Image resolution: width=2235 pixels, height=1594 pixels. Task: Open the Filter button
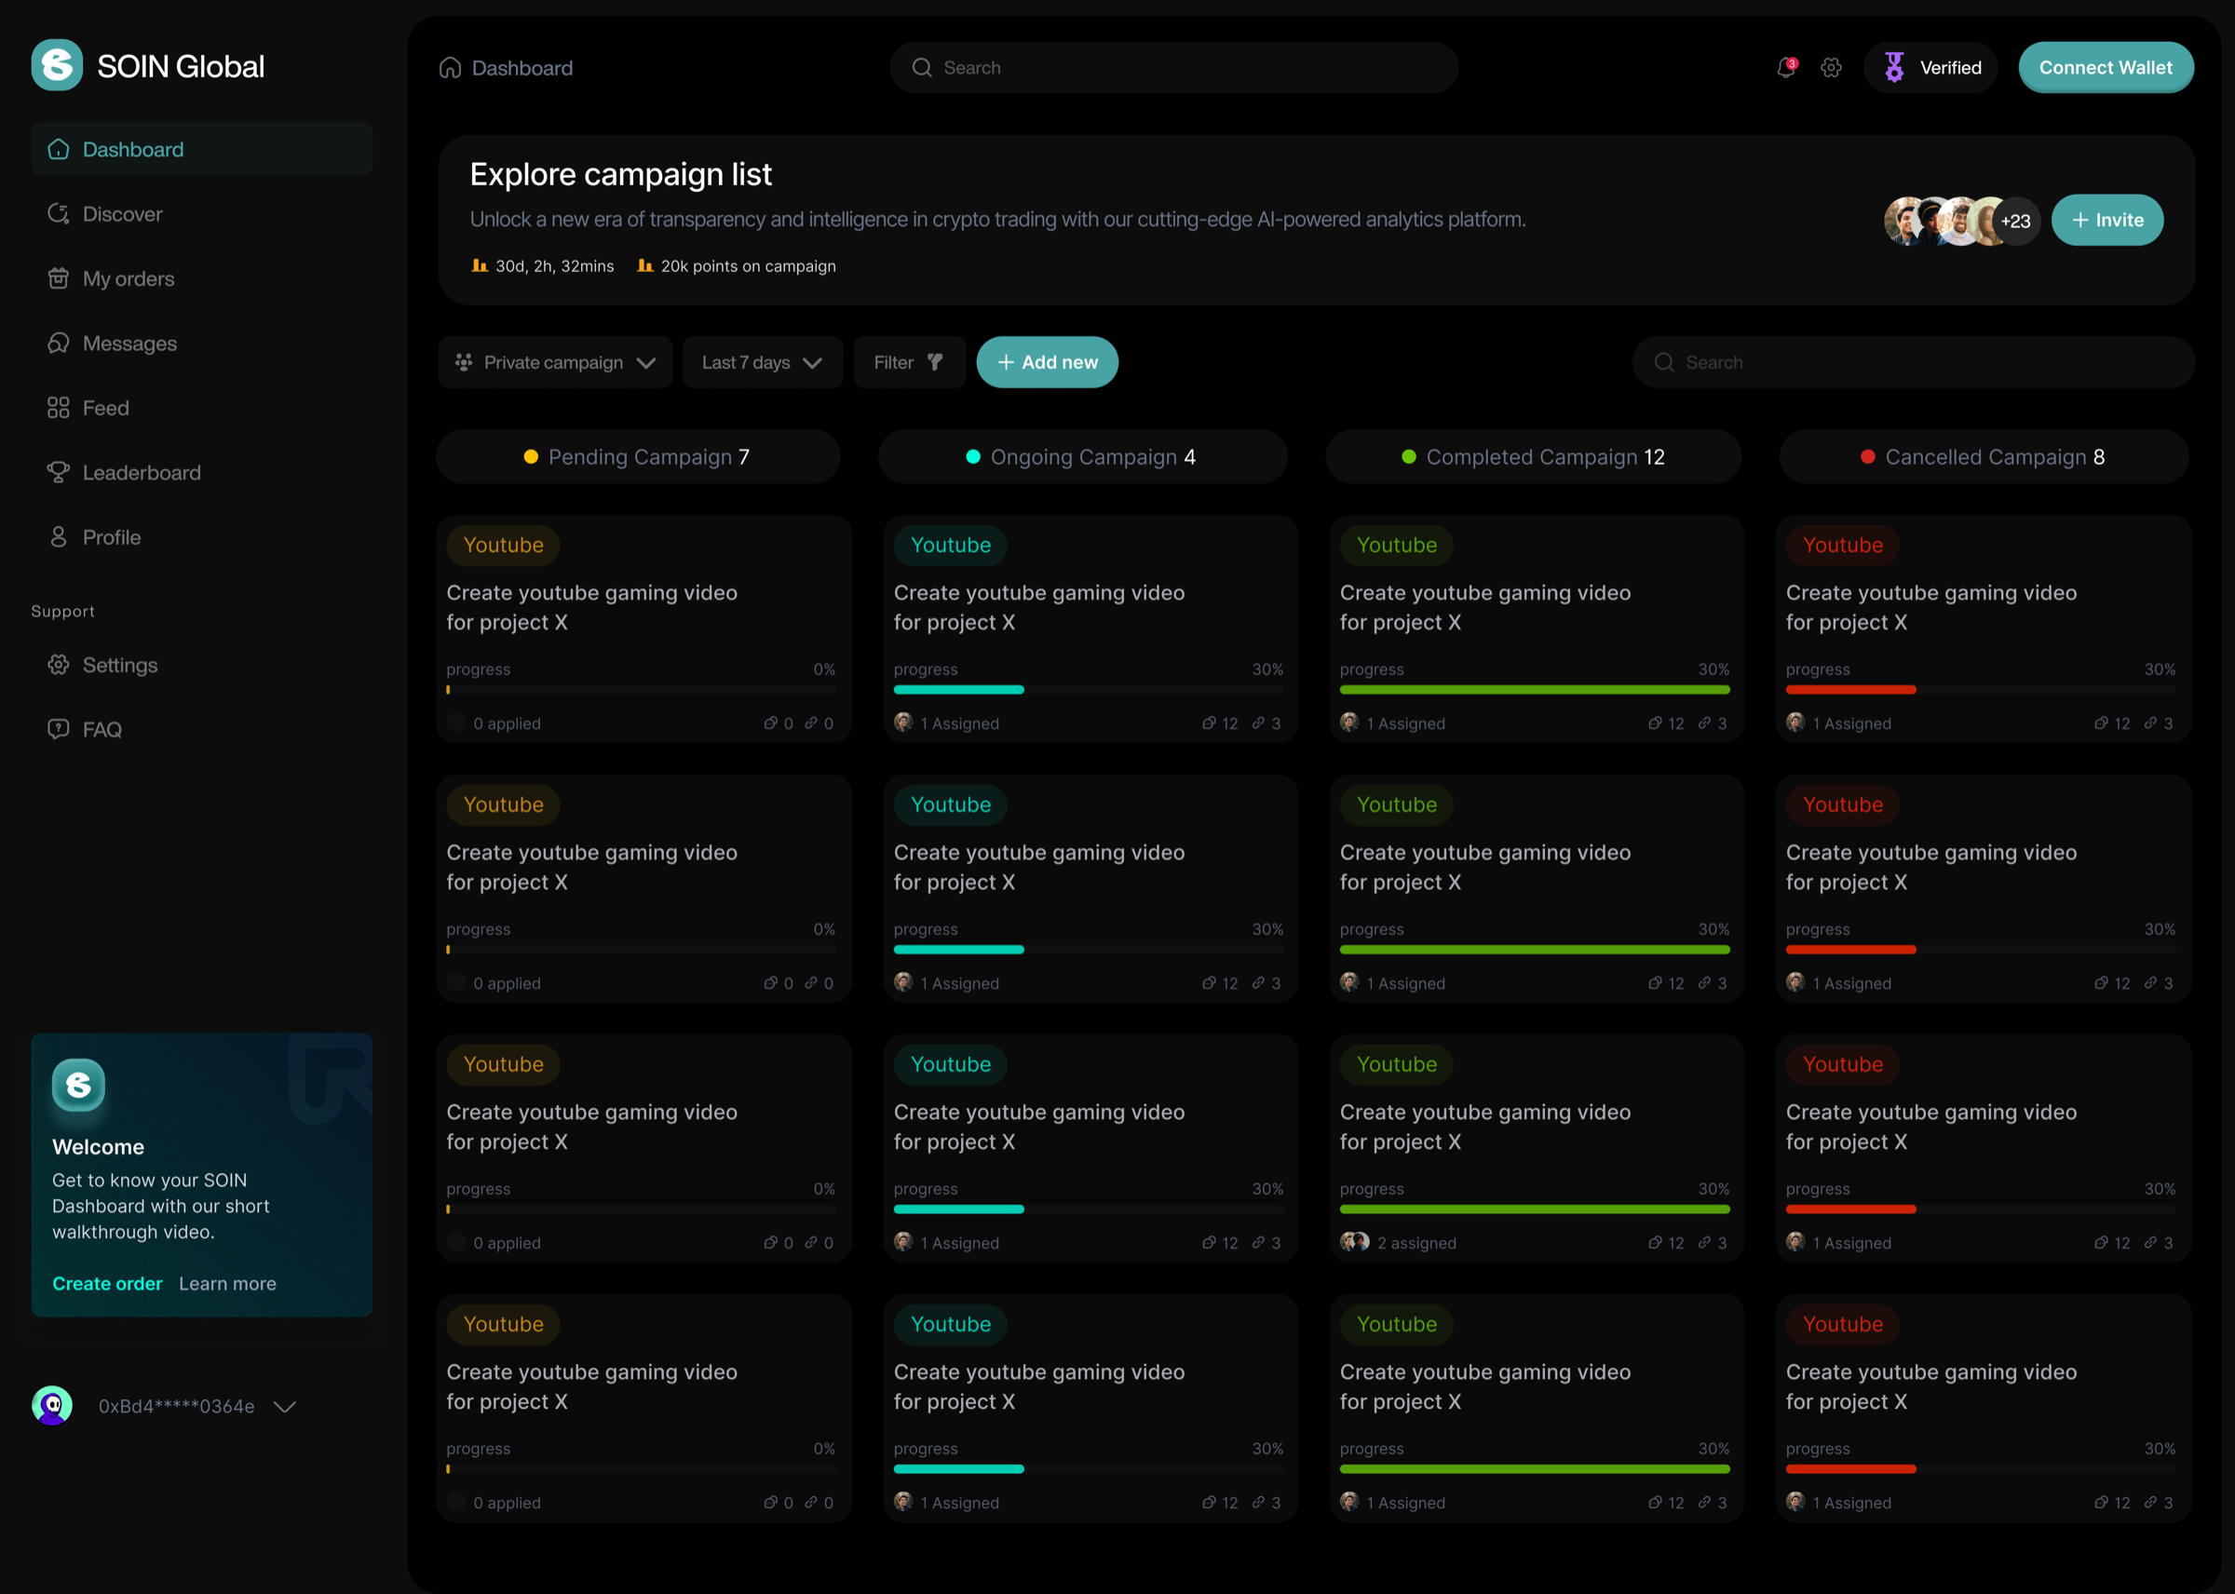[910, 362]
